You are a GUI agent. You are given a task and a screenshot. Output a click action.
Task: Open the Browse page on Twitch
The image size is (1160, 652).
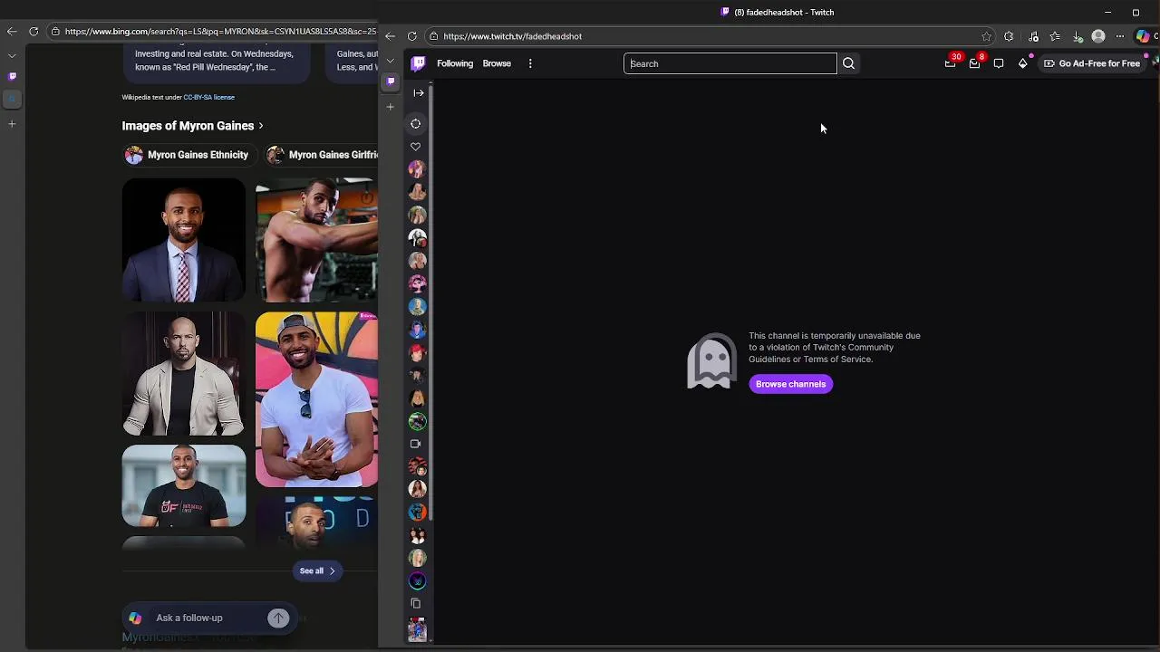click(497, 63)
